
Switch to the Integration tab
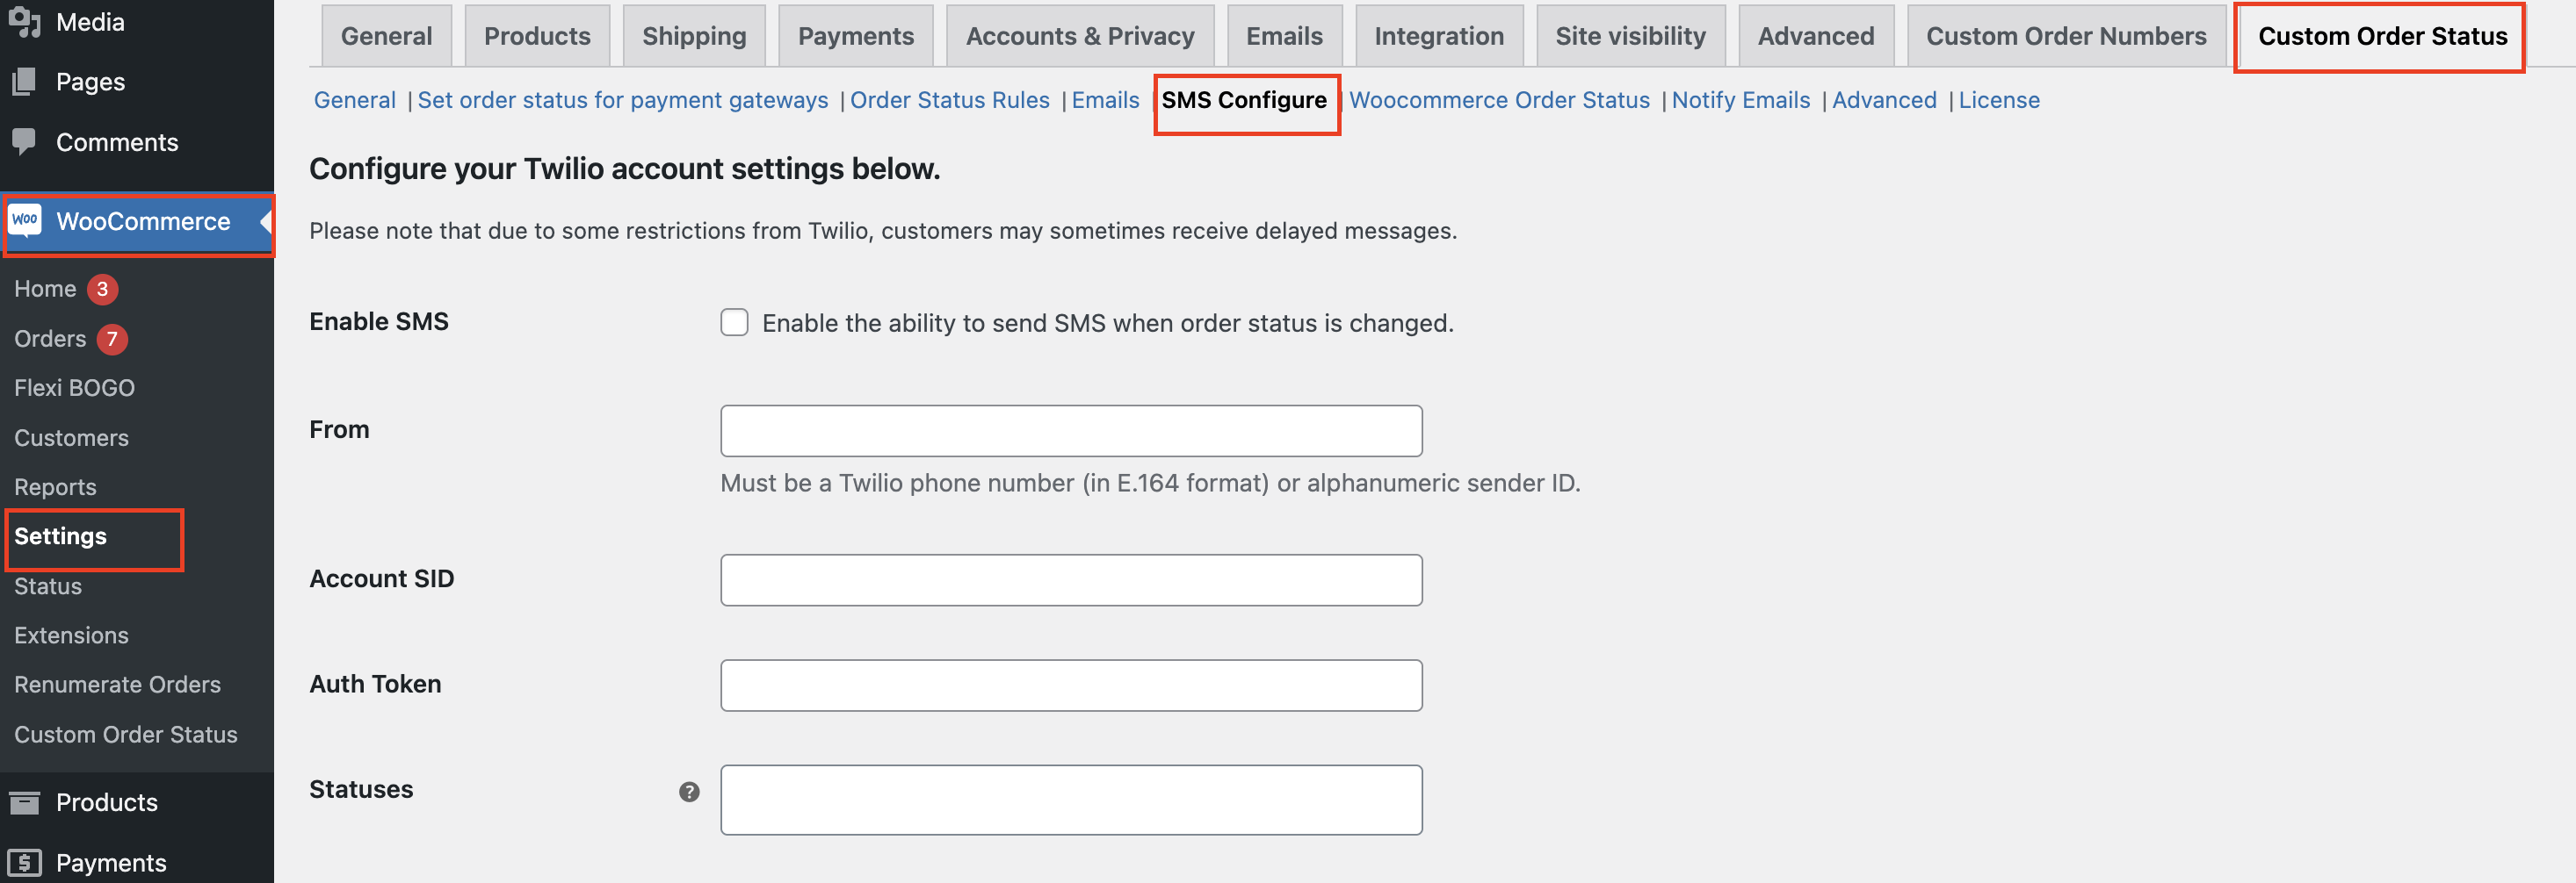[1439, 36]
